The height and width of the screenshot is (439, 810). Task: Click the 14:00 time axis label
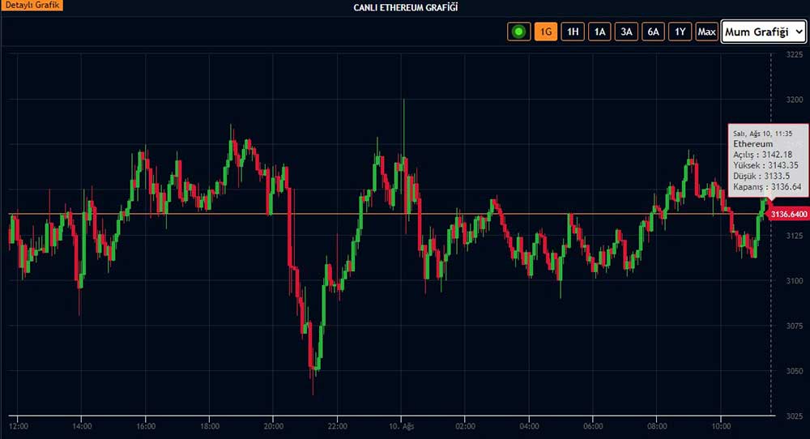click(x=82, y=427)
